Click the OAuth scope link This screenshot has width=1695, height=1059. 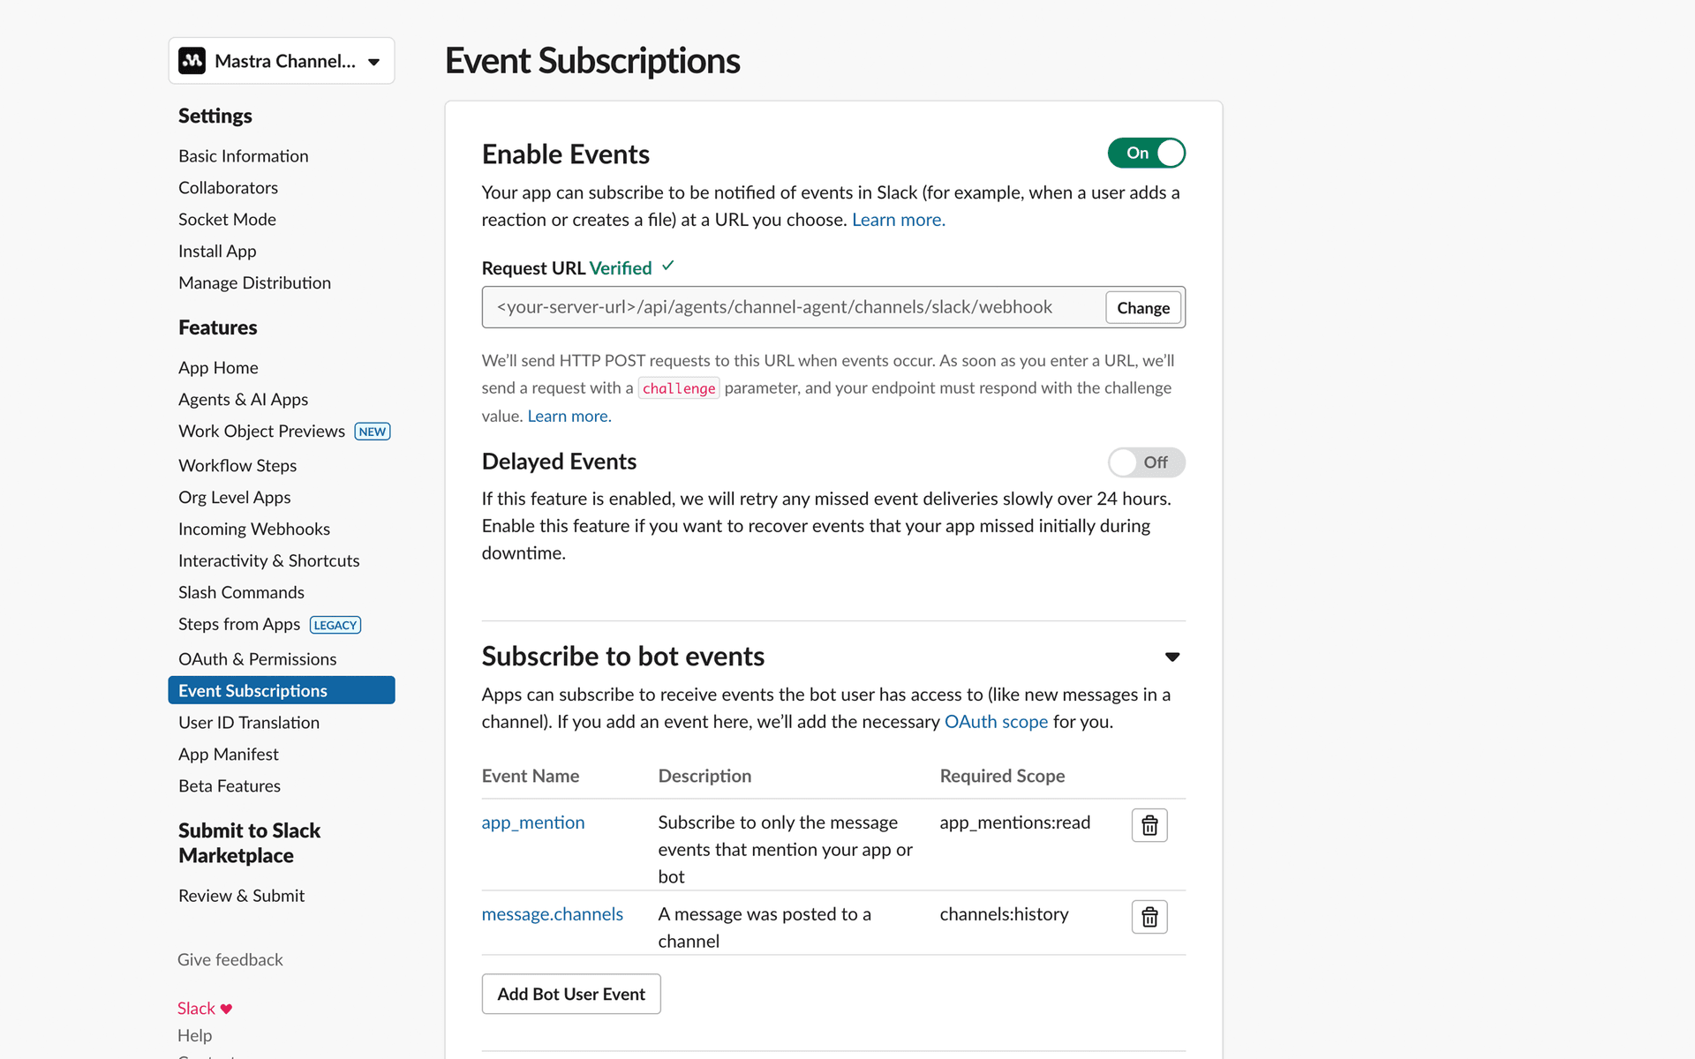point(996,721)
